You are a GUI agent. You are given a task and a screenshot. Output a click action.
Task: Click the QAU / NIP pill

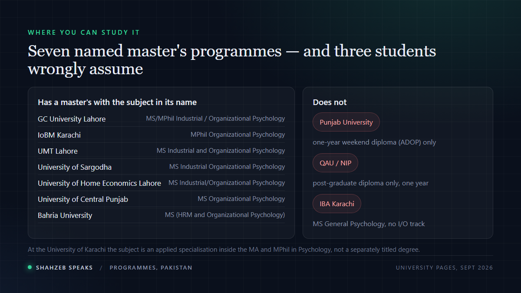335,163
